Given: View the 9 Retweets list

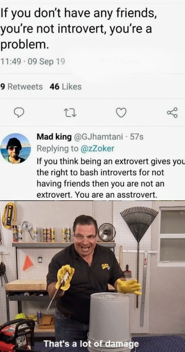Looking at the screenshot, I should [22, 87].
